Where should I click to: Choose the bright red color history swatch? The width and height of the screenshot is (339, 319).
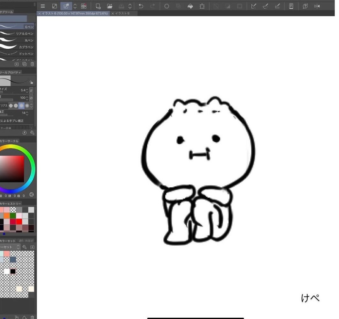(x=19, y=221)
